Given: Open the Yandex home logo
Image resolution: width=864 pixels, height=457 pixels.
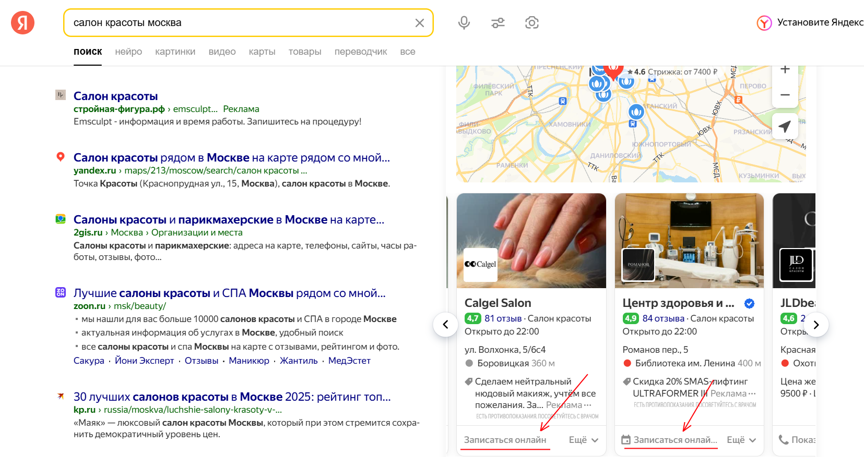Looking at the screenshot, I should tap(22, 23).
